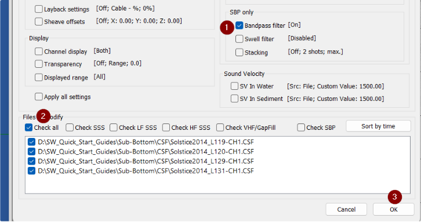Tick the Check SBP checkbox
This screenshot has width=421, height=222.
(x=301, y=128)
